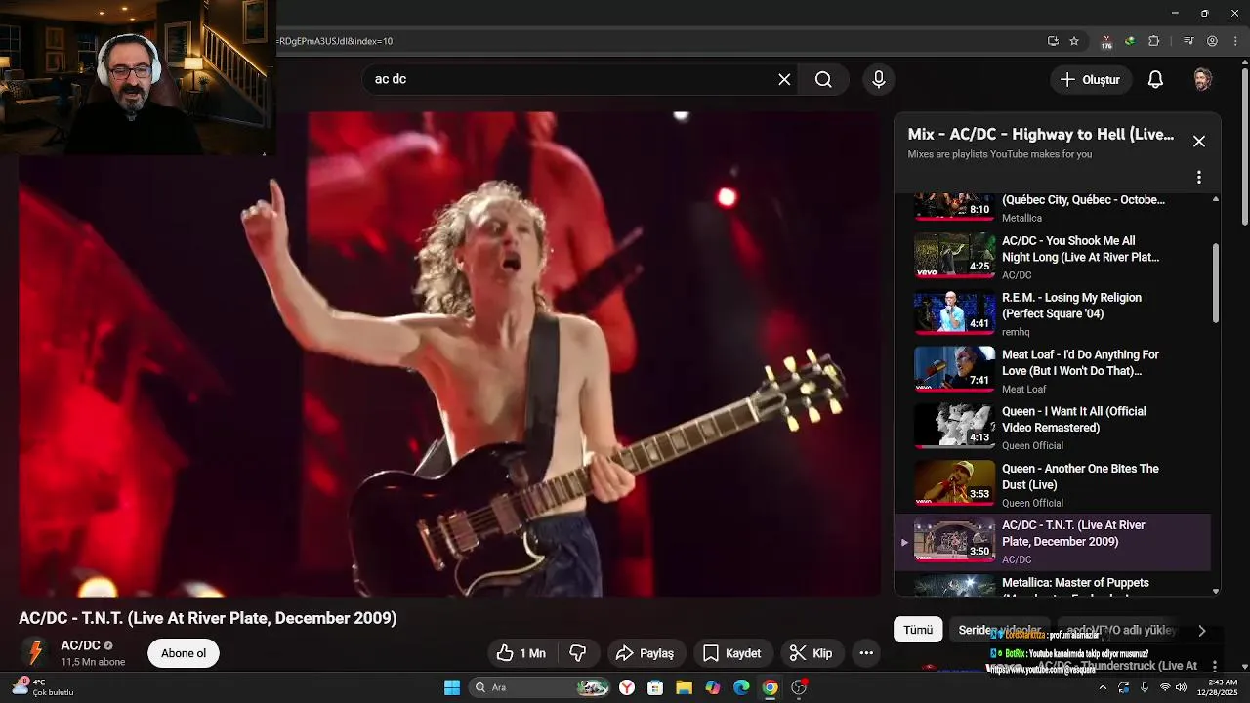Open more actions ellipsis below video

click(x=865, y=653)
